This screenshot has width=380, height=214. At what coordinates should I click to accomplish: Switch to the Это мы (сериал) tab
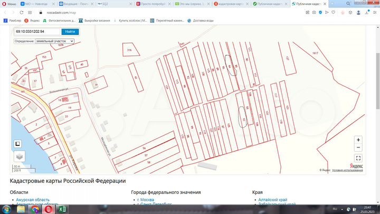[x=192, y=4]
